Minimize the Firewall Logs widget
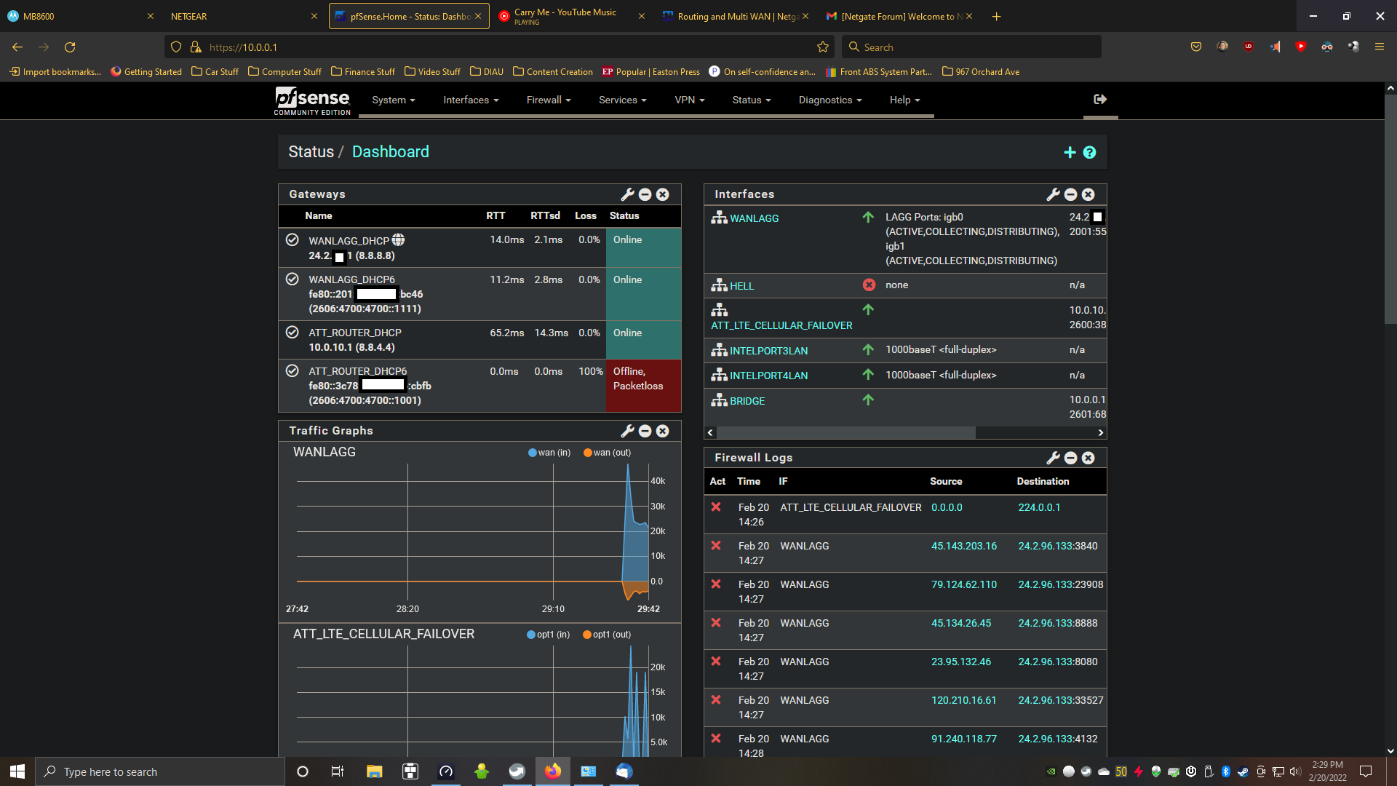 (1071, 458)
